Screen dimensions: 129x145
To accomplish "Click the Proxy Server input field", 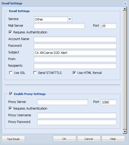I will 62,102.
